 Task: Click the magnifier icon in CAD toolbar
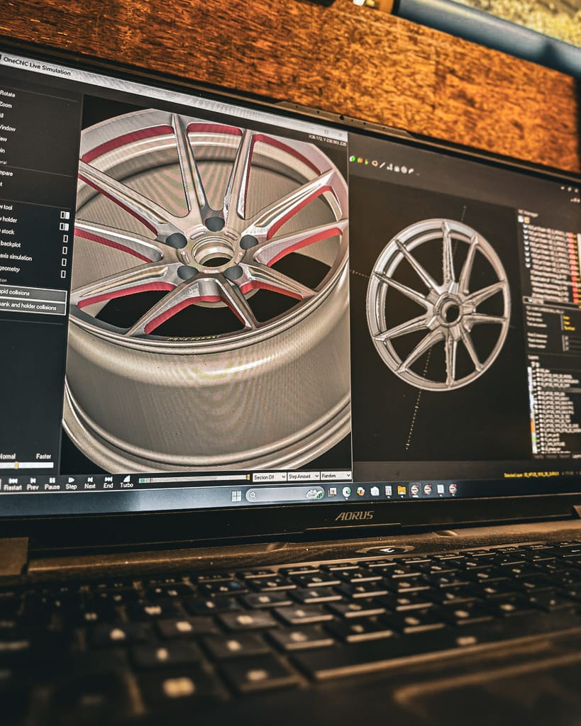click(x=375, y=164)
